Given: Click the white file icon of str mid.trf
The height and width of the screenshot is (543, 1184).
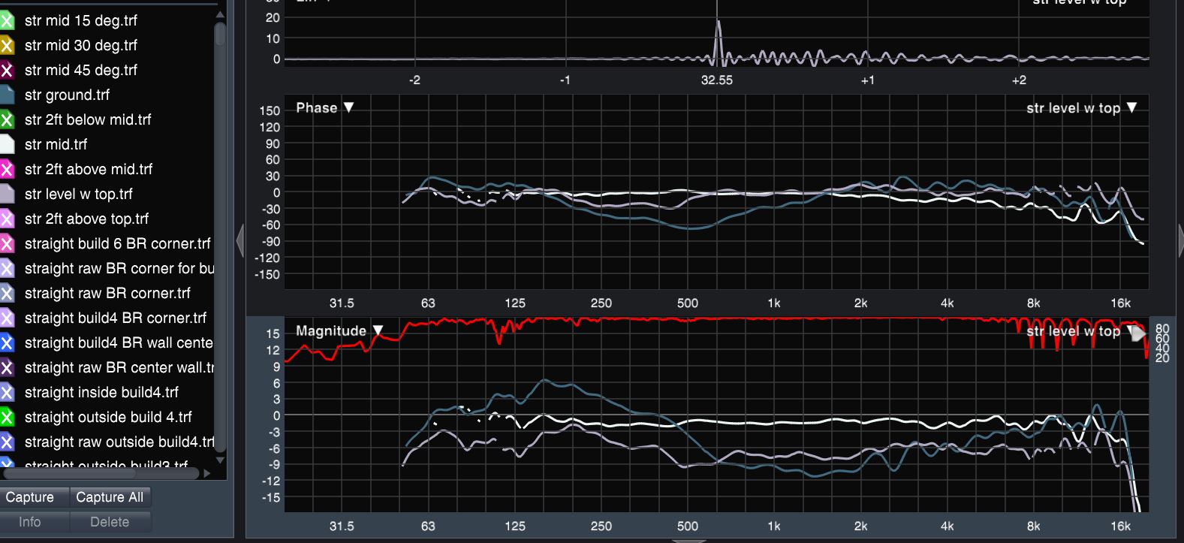Looking at the screenshot, I should (x=7, y=144).
